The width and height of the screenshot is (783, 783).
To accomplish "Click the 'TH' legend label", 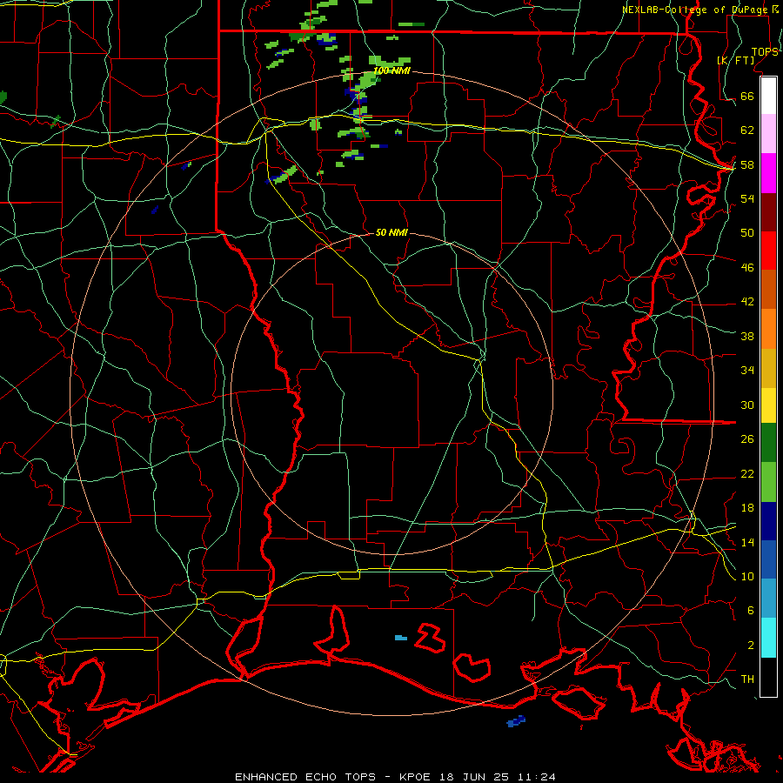I will (747, 679).
